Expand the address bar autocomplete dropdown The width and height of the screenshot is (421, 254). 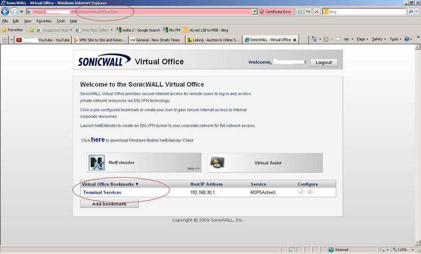(255, 12)
